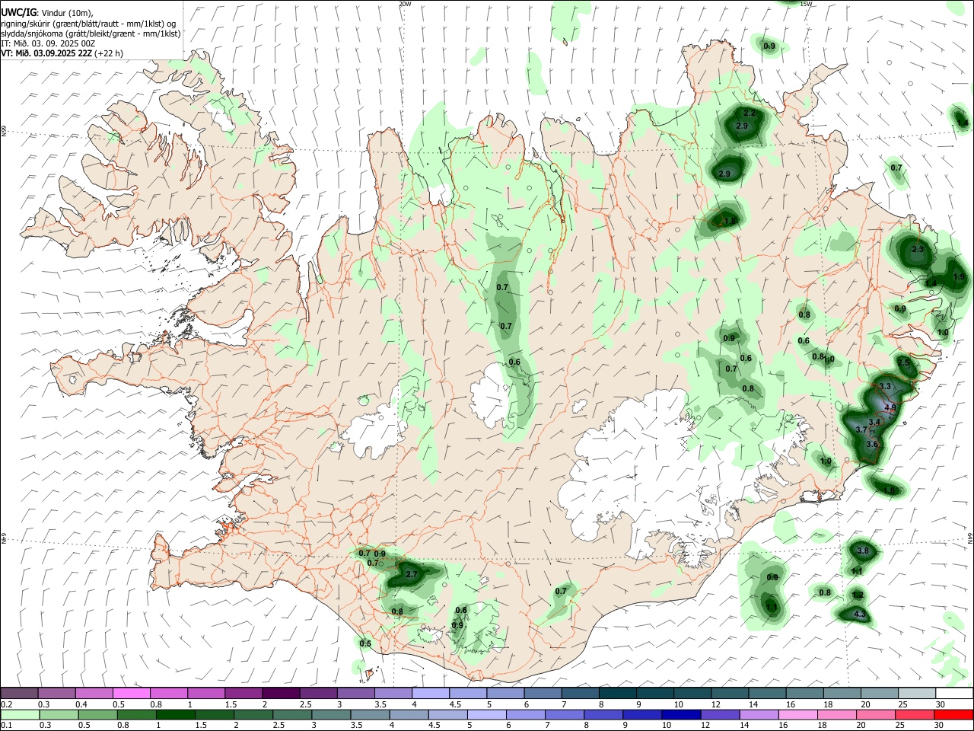
Task: Click the '2.5' precipitation value in the east
Action: (903, 363)
